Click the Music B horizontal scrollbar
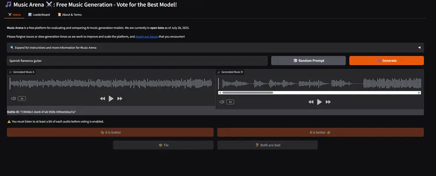 tap(248, 92)
